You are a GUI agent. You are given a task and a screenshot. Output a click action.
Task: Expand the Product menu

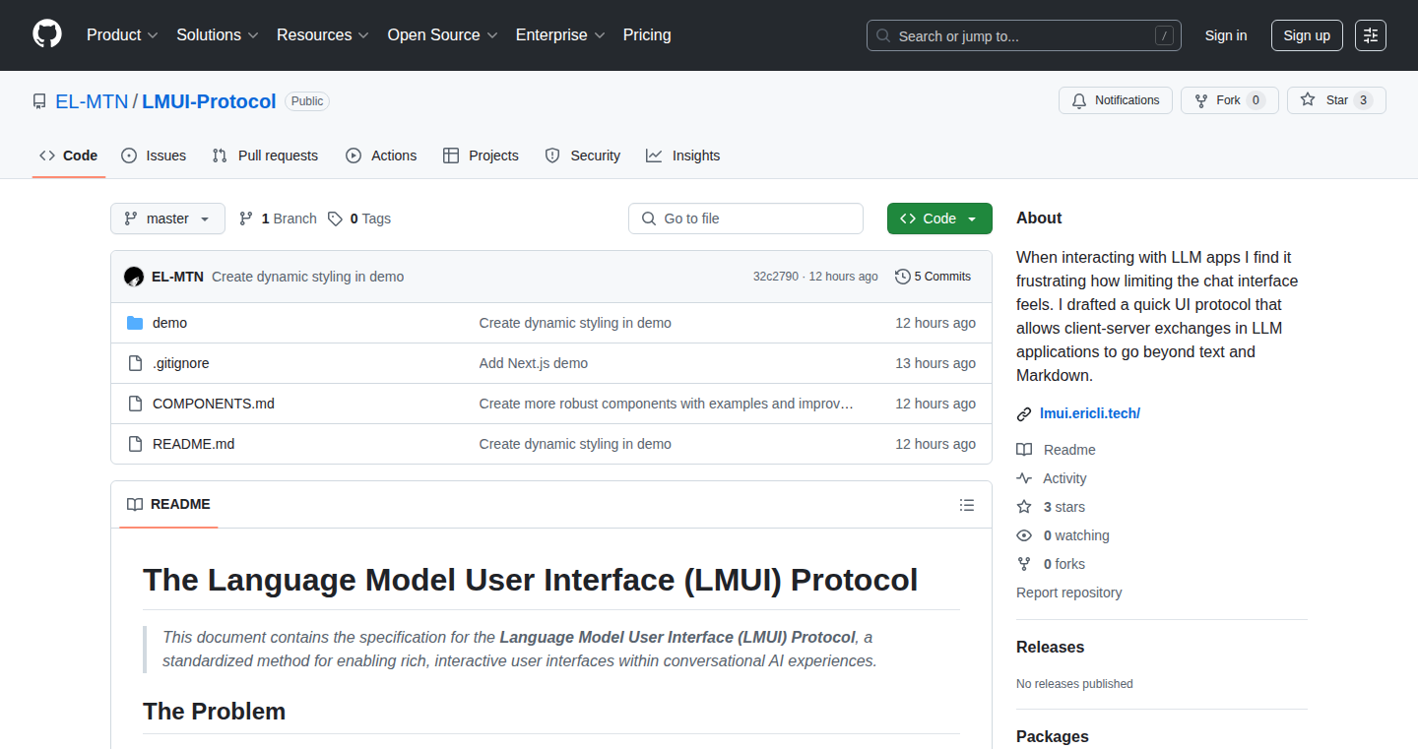122,35
